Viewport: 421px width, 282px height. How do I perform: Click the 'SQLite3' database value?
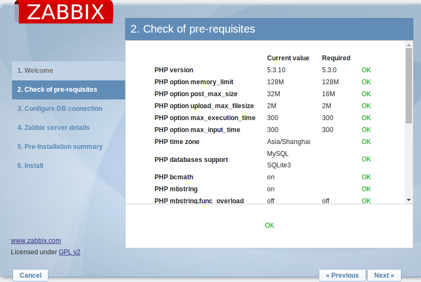click(x=278, y=165)
